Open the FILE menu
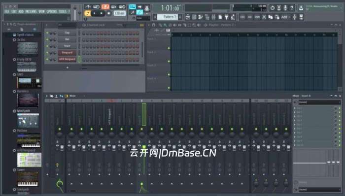Screen dimensions: 345x196 tap(7, 11)
